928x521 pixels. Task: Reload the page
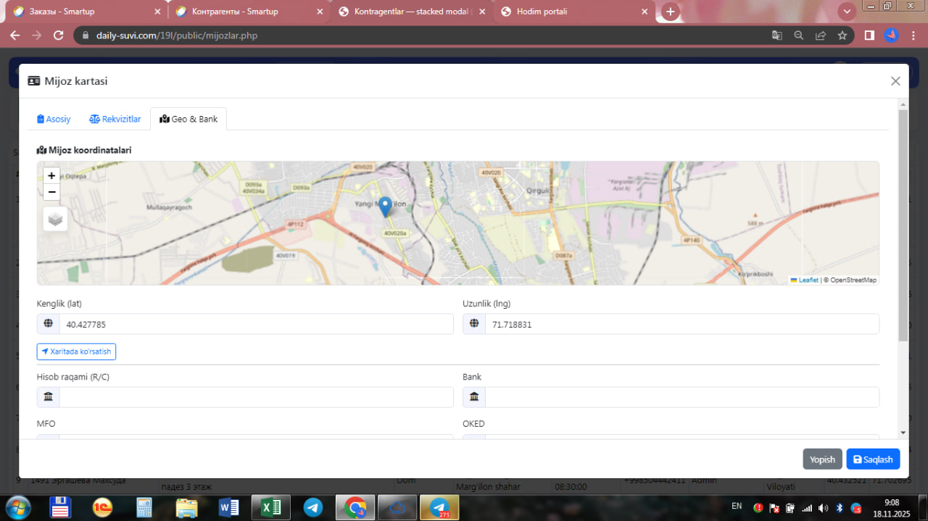coord(59,35)
